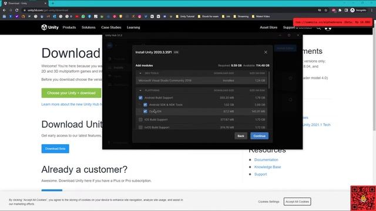Open the browser Extensions puzzle icon
This screenshot has height=211, width=376.
click(340, 11)
